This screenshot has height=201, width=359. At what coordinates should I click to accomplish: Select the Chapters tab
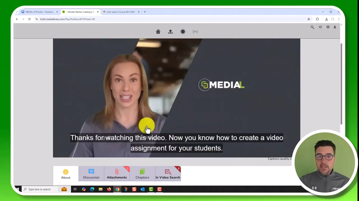click(142, 174)
